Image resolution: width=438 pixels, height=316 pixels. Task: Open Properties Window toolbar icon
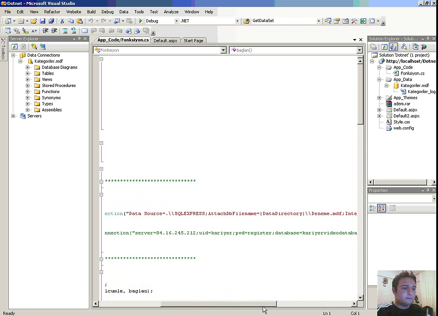[336, 21]
